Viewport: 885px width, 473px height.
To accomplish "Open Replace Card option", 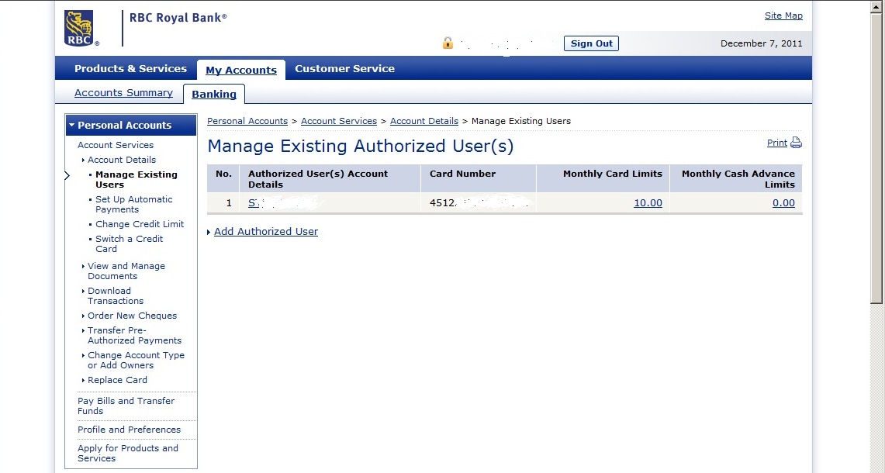I will (117, 380).
